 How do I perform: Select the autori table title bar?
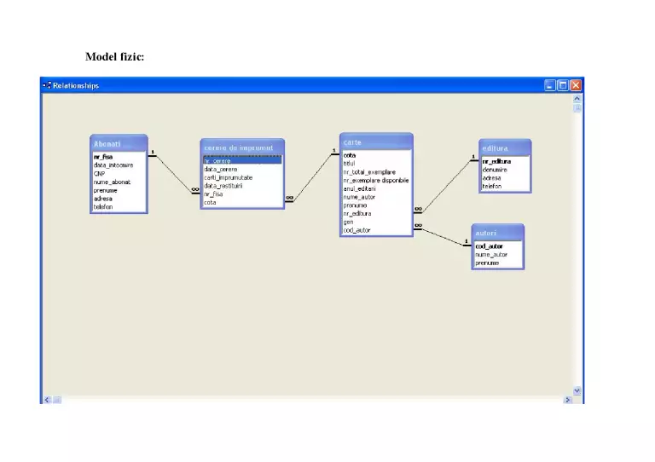pos(498,233)
